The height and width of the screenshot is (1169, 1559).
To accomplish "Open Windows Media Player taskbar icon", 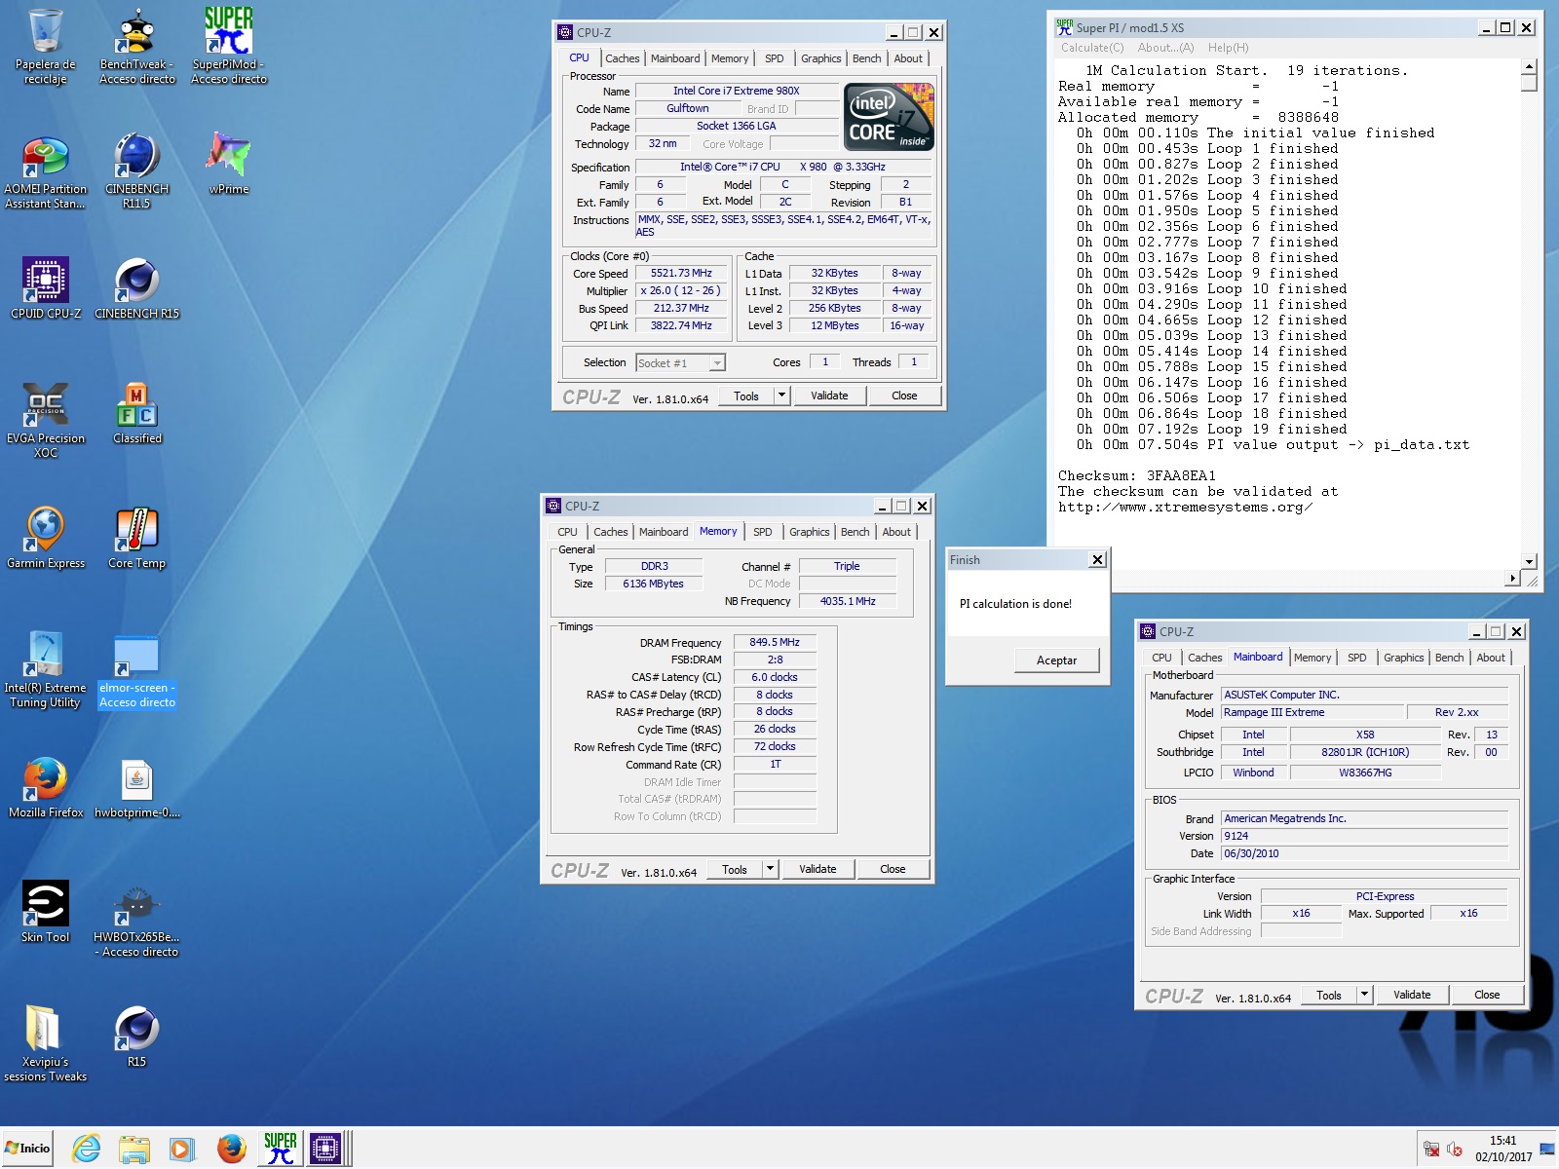I will coord(181,1149).
